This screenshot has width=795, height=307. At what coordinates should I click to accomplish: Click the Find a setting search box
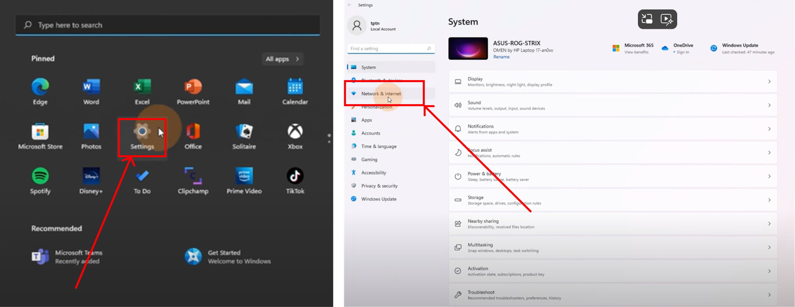click(388, 48)
